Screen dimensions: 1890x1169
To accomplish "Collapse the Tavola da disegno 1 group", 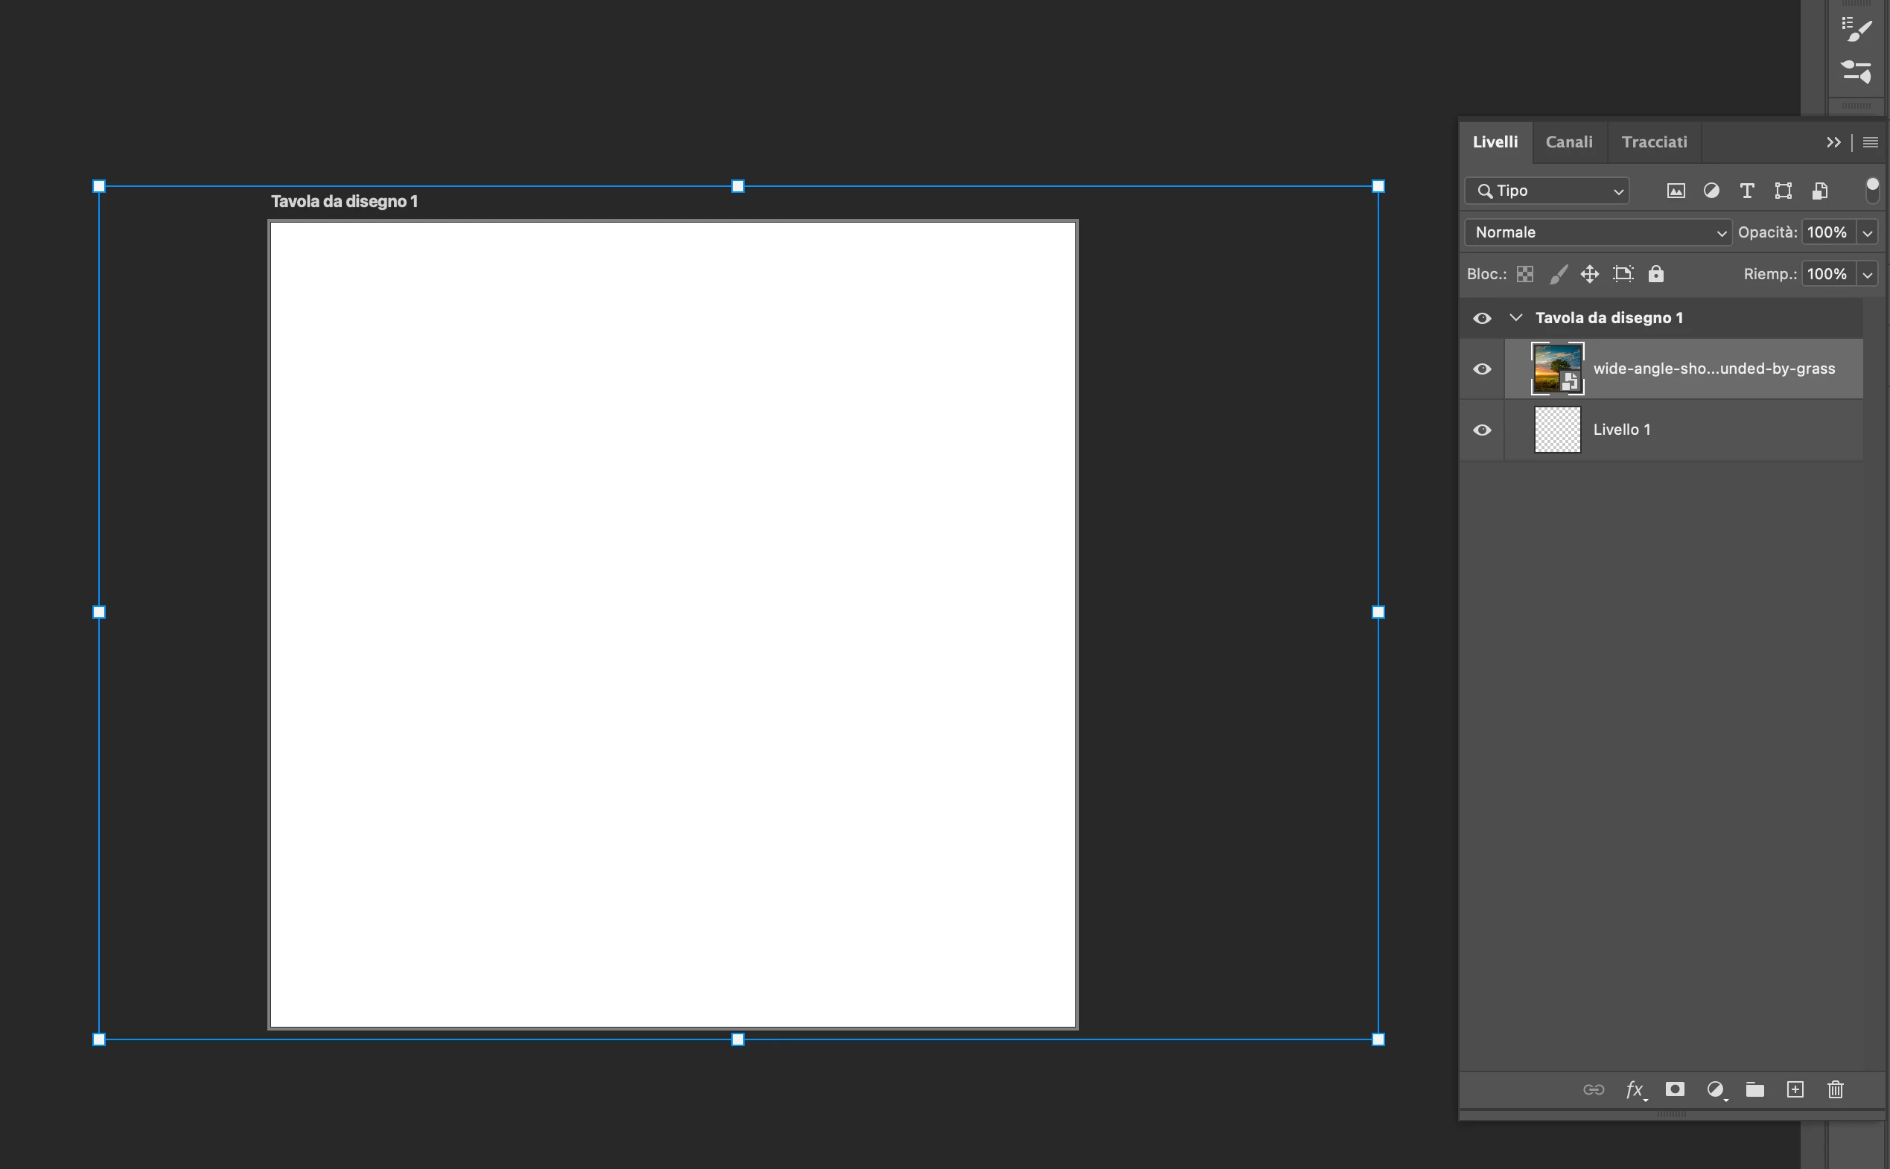I will pos(1516,318).
